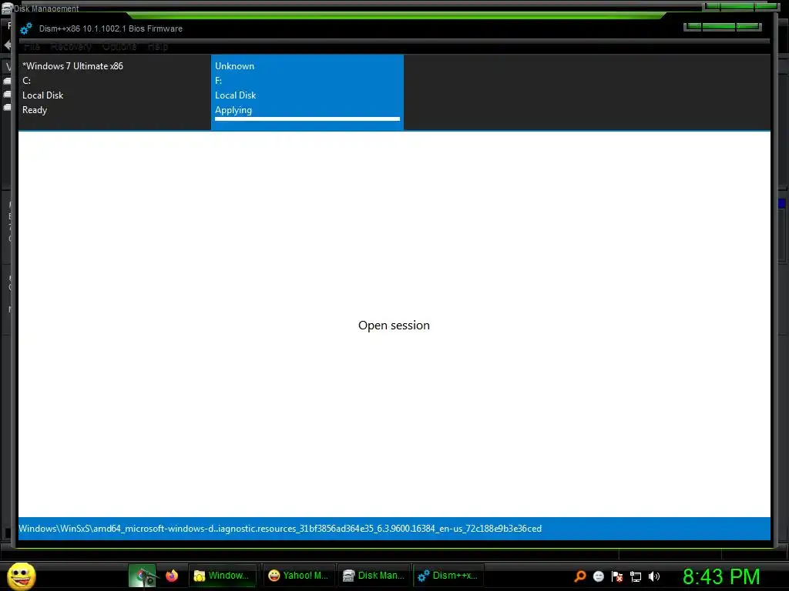The image size is (789, 591).
Task: Switch to the Window... folder taskbar button
Action: point(222,576)
